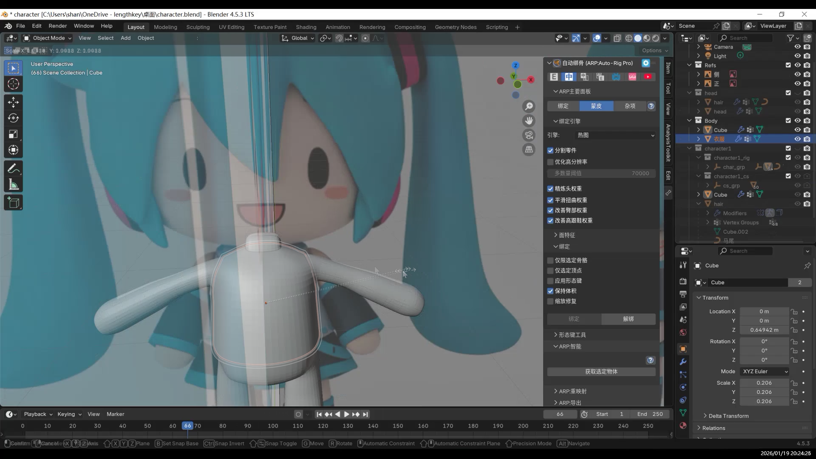Click the zoom magnifier viewport icon
This screenshot has height=459, width=816.
pyautogui.click(x=529, y=106)
